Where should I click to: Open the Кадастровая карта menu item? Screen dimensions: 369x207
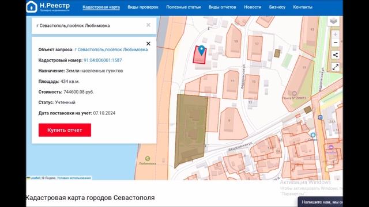101,7
